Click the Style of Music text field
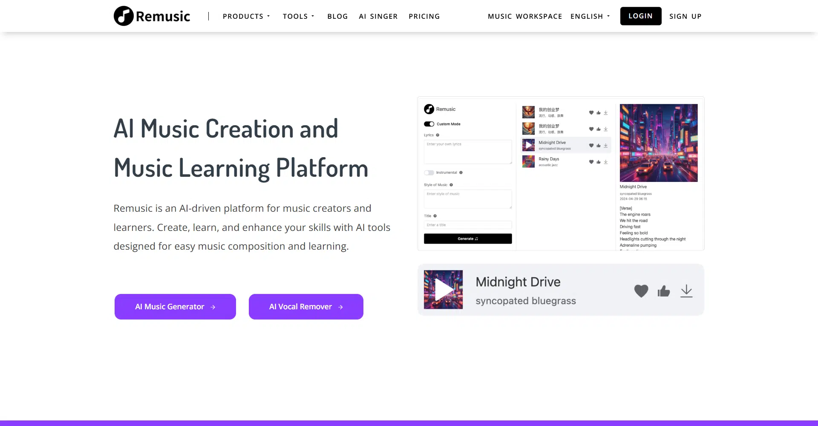The height and width of the screenshot is (426, 818). (467, 199)
